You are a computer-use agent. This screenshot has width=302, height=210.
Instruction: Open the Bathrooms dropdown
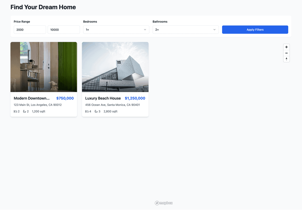(186, 29)
